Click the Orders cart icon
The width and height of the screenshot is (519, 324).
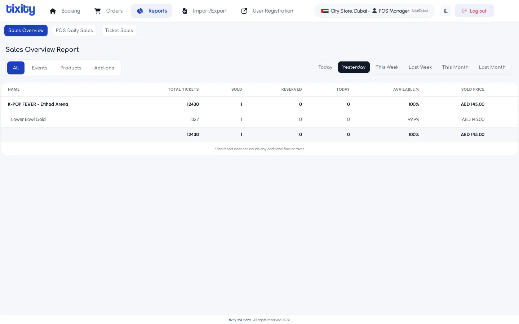point(97,11)
